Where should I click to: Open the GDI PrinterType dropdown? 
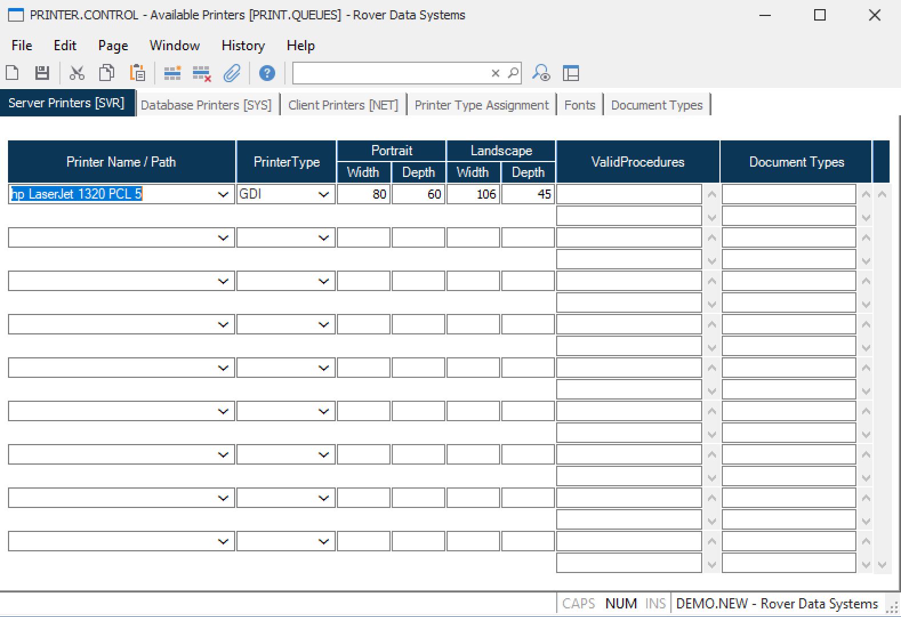point(323,195)
